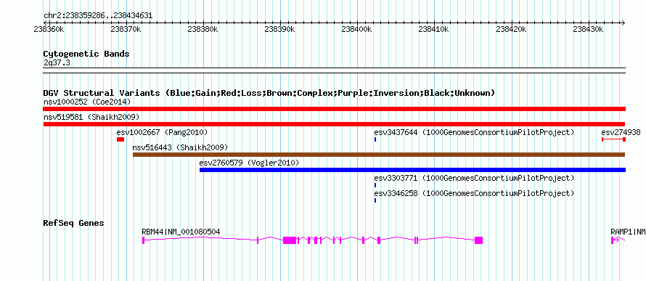Click the blue esv2760579 (Vogler2010) gain bar
This screenshot has height=281, width=646.
[x=412, y=170]
